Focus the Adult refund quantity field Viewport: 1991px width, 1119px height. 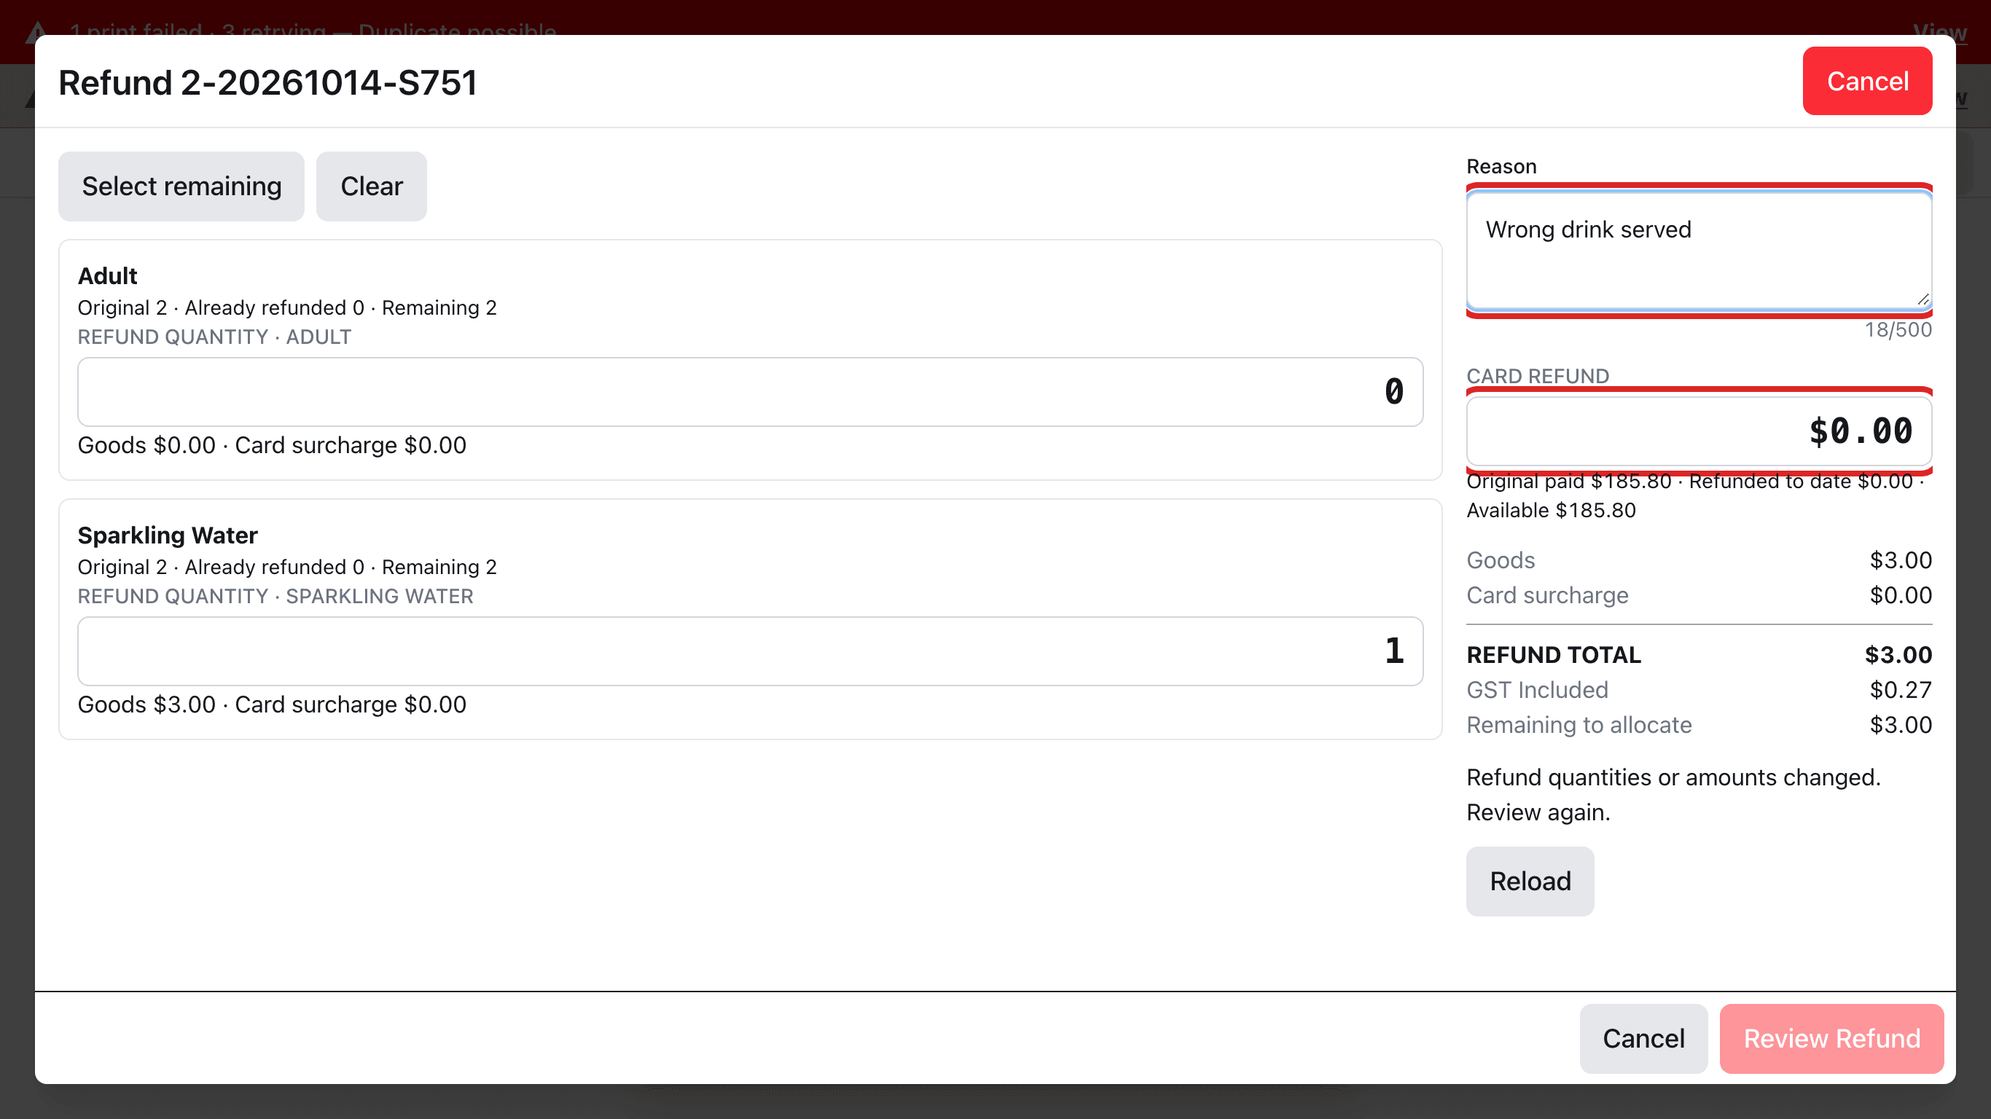click(751, 392)
